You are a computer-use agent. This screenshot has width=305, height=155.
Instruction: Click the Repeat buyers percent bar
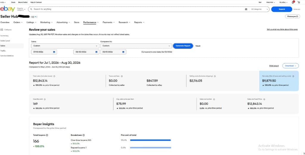point(150,148)
